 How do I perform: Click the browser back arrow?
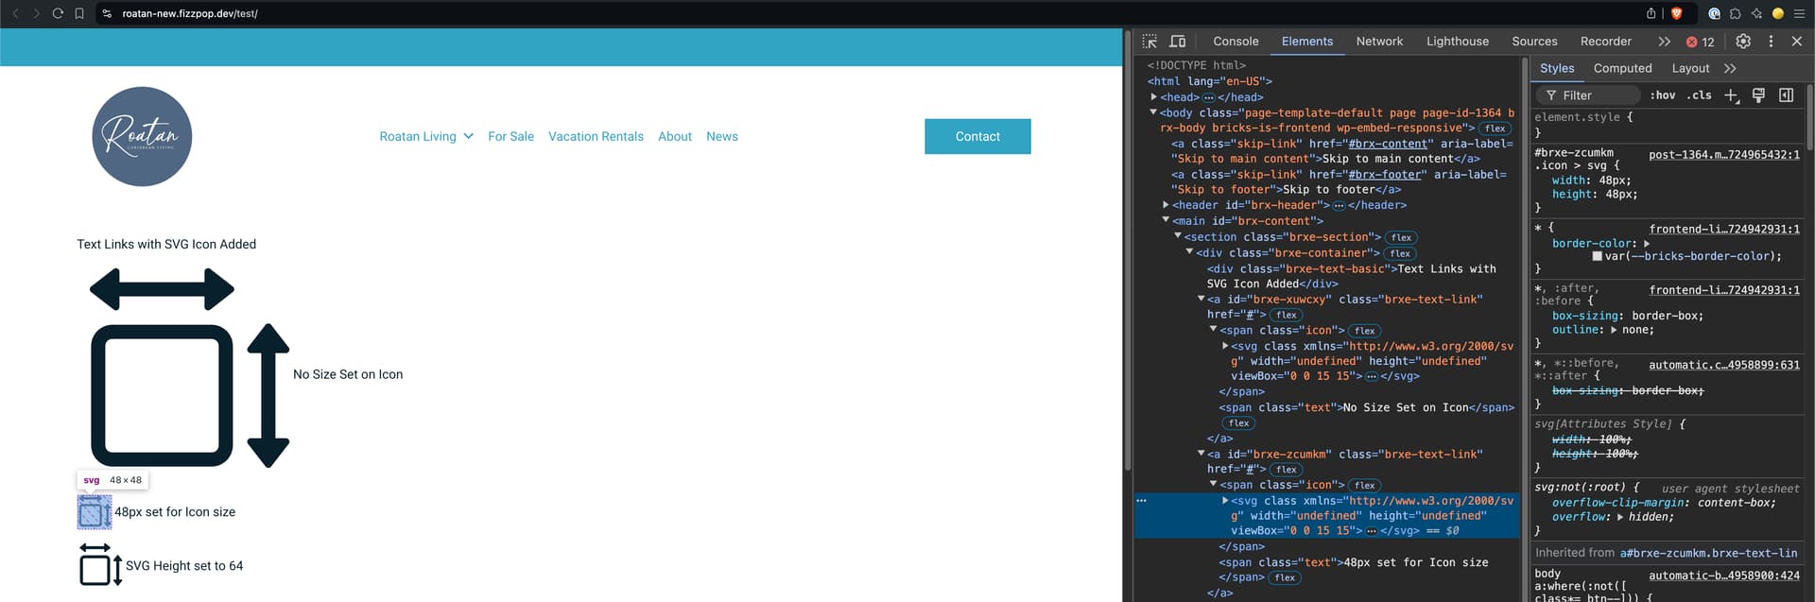[15, 13]
